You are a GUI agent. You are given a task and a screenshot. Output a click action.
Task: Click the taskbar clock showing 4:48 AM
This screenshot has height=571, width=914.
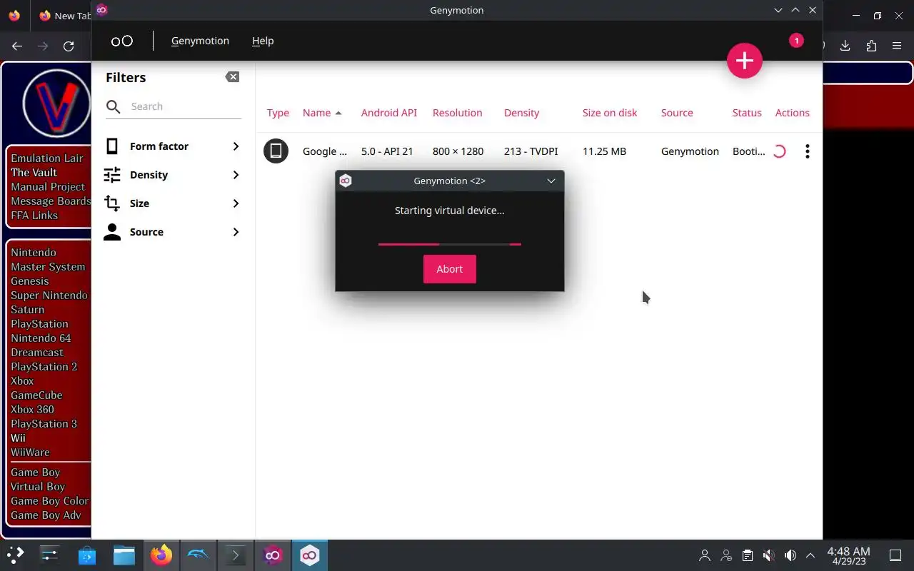pyautogui.click(x=848, y=555)
